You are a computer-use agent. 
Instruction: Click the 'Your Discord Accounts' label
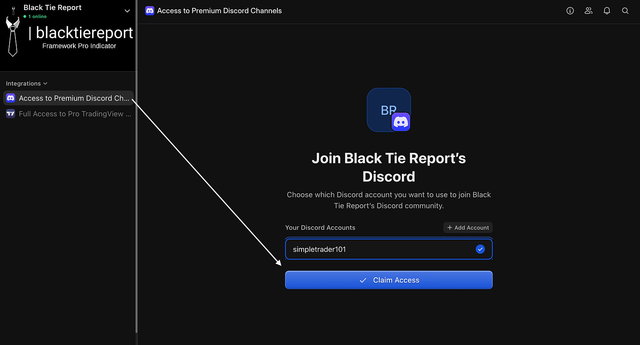coord(320,228)
